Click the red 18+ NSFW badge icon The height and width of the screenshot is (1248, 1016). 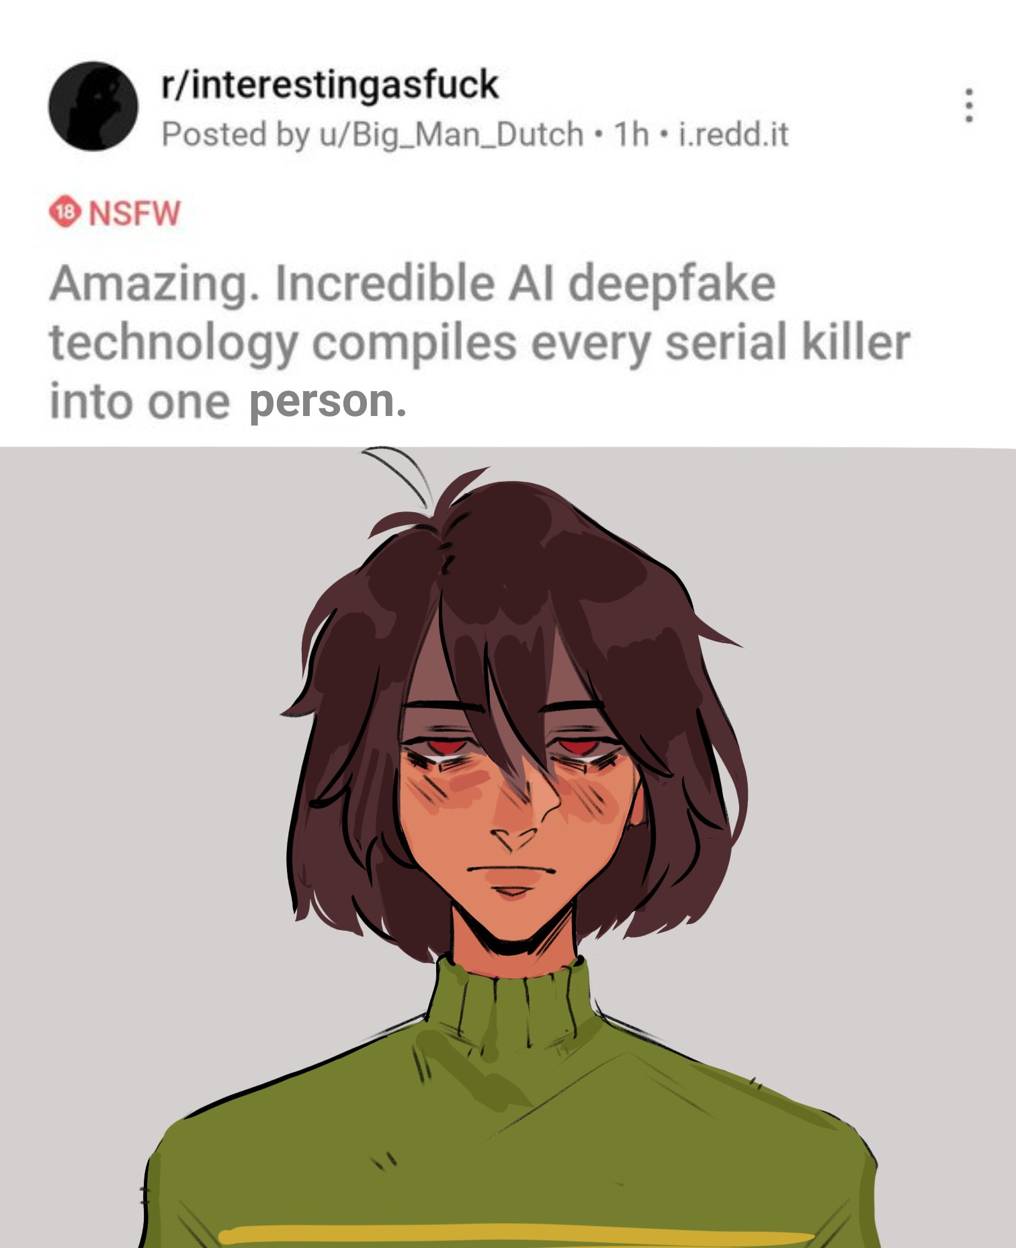coord(65,213)
